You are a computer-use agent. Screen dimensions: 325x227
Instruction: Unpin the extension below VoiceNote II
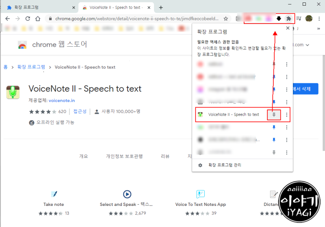[274, 127]
